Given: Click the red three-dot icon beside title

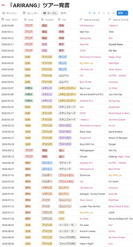Looking at the screenshot, I should 3,5.
